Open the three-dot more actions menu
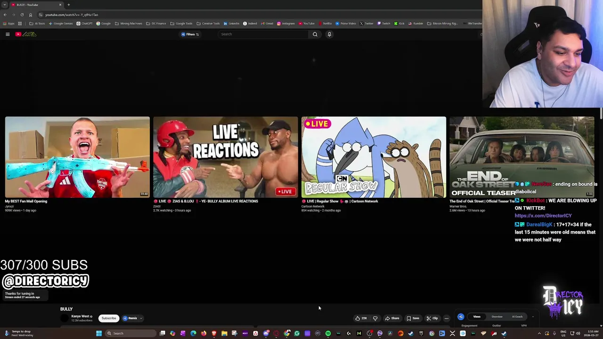 pyautogui.click(x=447, y=318)
